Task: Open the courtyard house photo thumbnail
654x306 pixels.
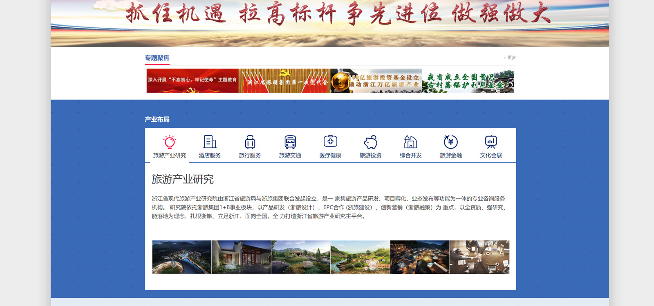Action: tap(241, 257)
